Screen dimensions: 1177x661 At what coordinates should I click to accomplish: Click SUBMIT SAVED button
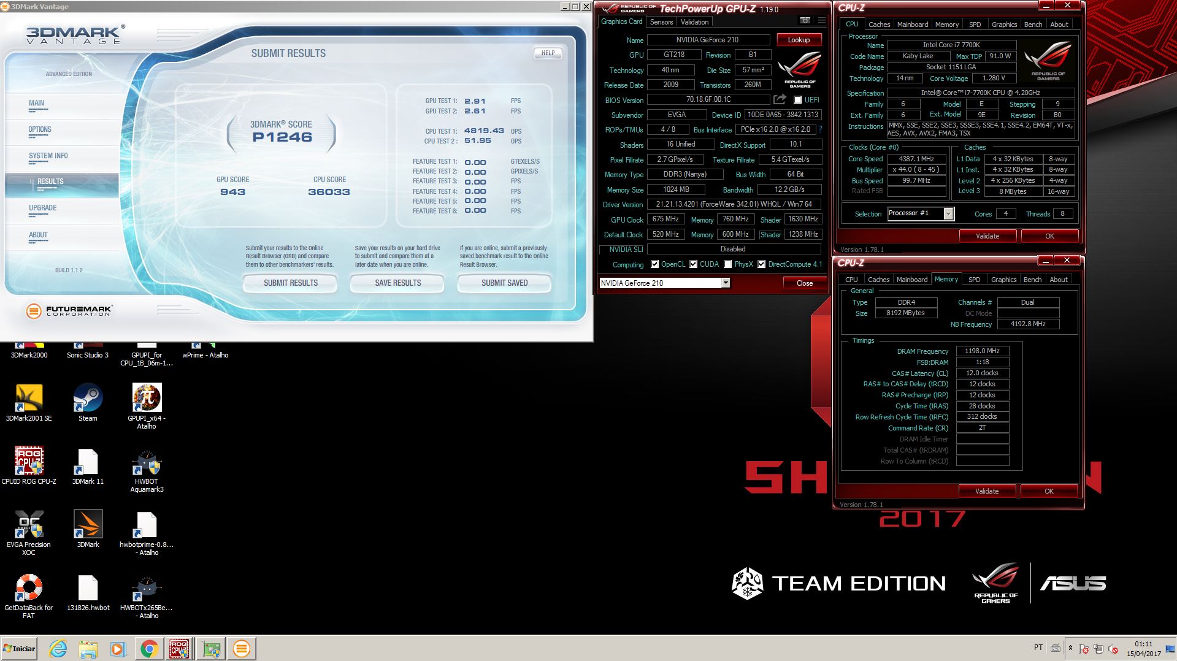coord(504,283)
